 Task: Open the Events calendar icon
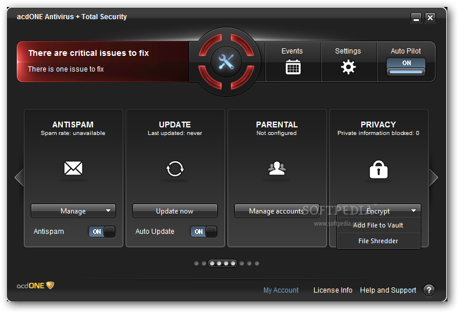tap(293, 67)
